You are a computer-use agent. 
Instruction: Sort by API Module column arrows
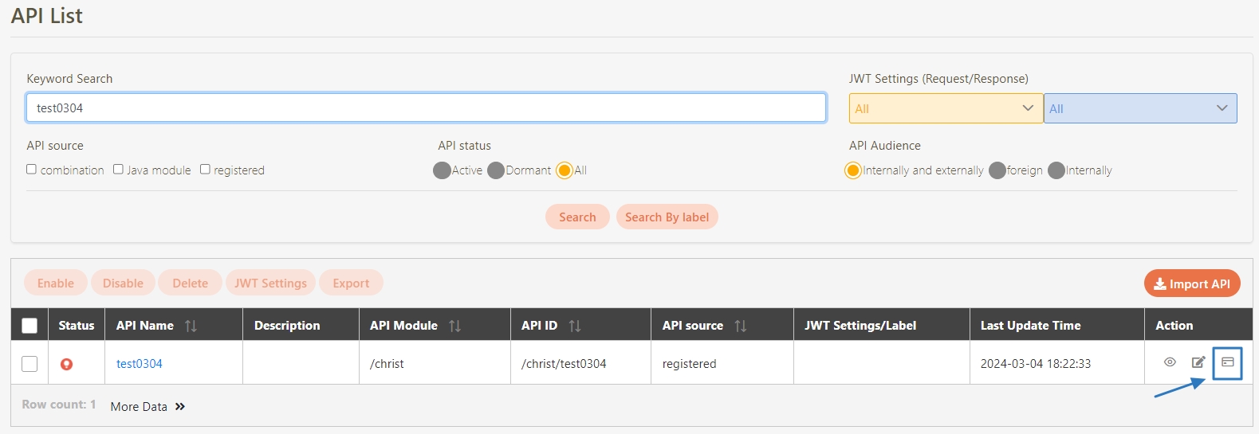coord(454,326)
